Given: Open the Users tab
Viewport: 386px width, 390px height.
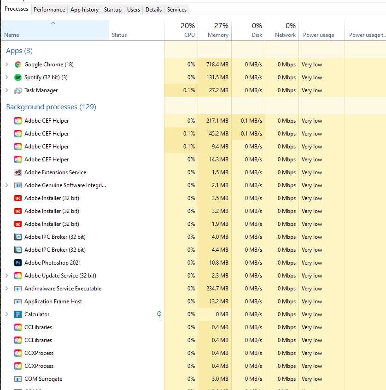Looking at the screenshot, I should [x=134, y=10].
